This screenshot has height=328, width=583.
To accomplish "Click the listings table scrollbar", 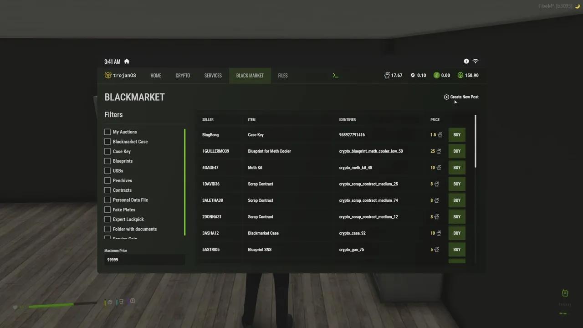I will (x=476, y=141).
